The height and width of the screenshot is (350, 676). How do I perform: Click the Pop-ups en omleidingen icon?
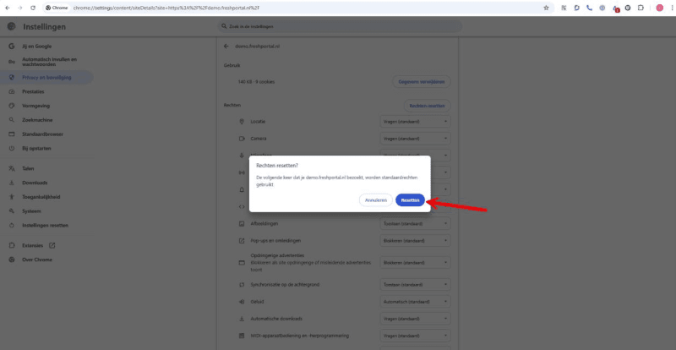(242, 240)
